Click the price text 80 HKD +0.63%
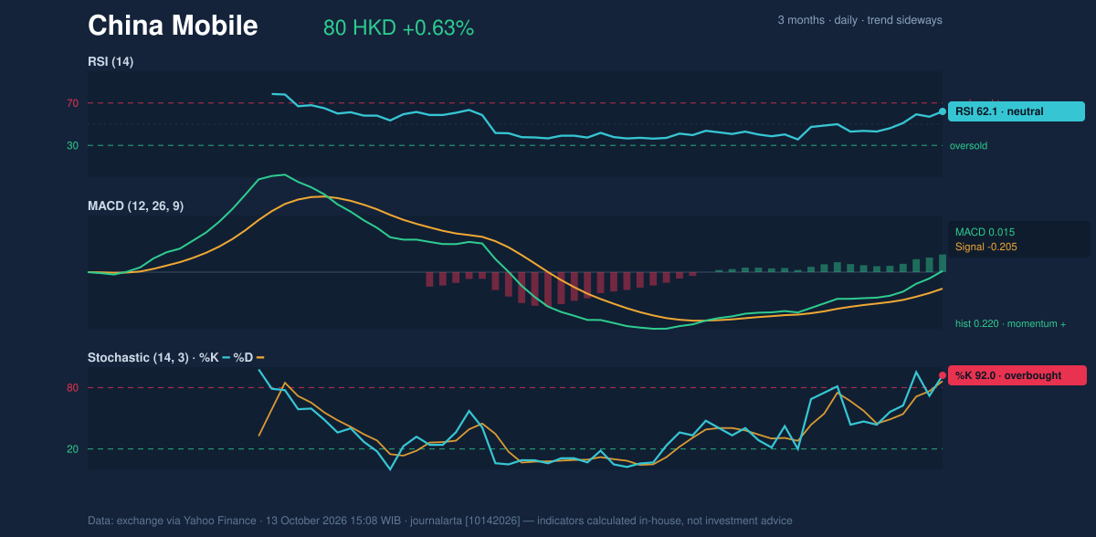 click(x=398, y=28)
